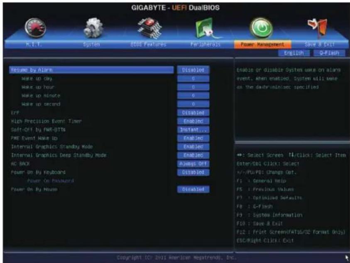Open the AC BACK Always Off option
Image resolution: width=350 pixels, height=263 pixels.
(193, 163)
